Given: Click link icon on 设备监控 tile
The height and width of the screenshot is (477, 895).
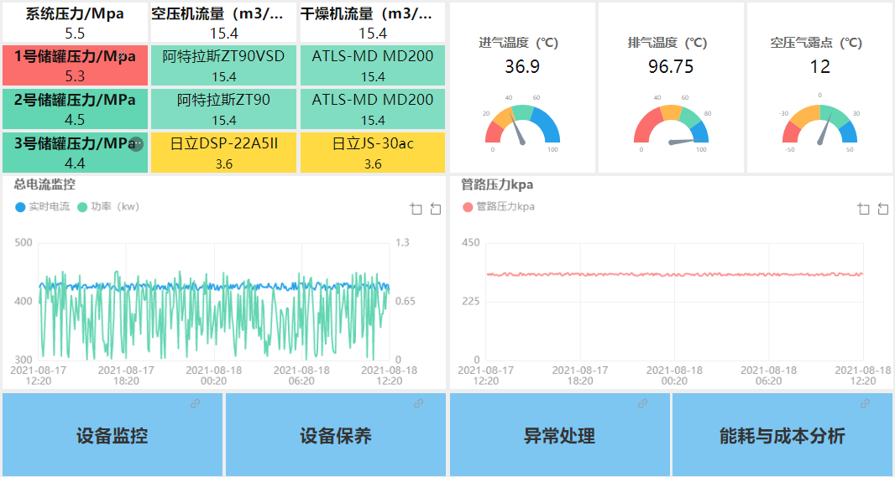Looking at the screenshot, I should click(196, 403).
